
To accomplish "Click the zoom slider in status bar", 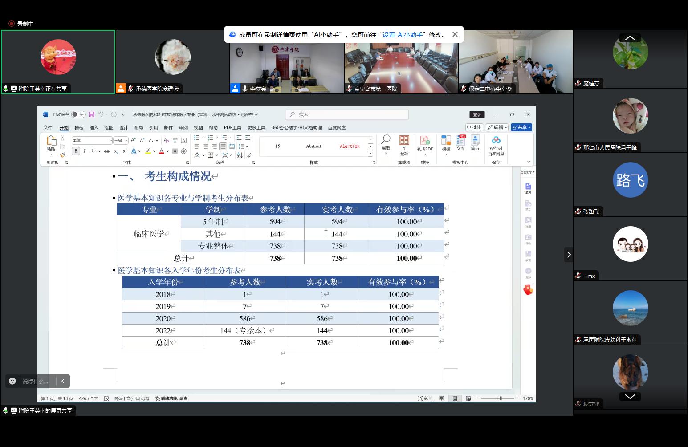I will pyautogui.click(x=501, y=398).
